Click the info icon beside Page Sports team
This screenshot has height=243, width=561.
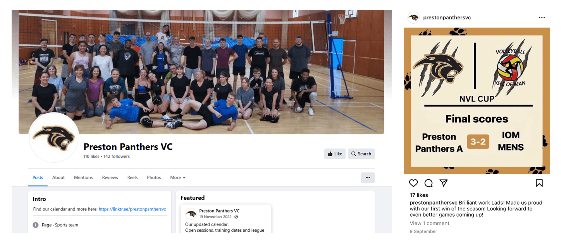36,225
